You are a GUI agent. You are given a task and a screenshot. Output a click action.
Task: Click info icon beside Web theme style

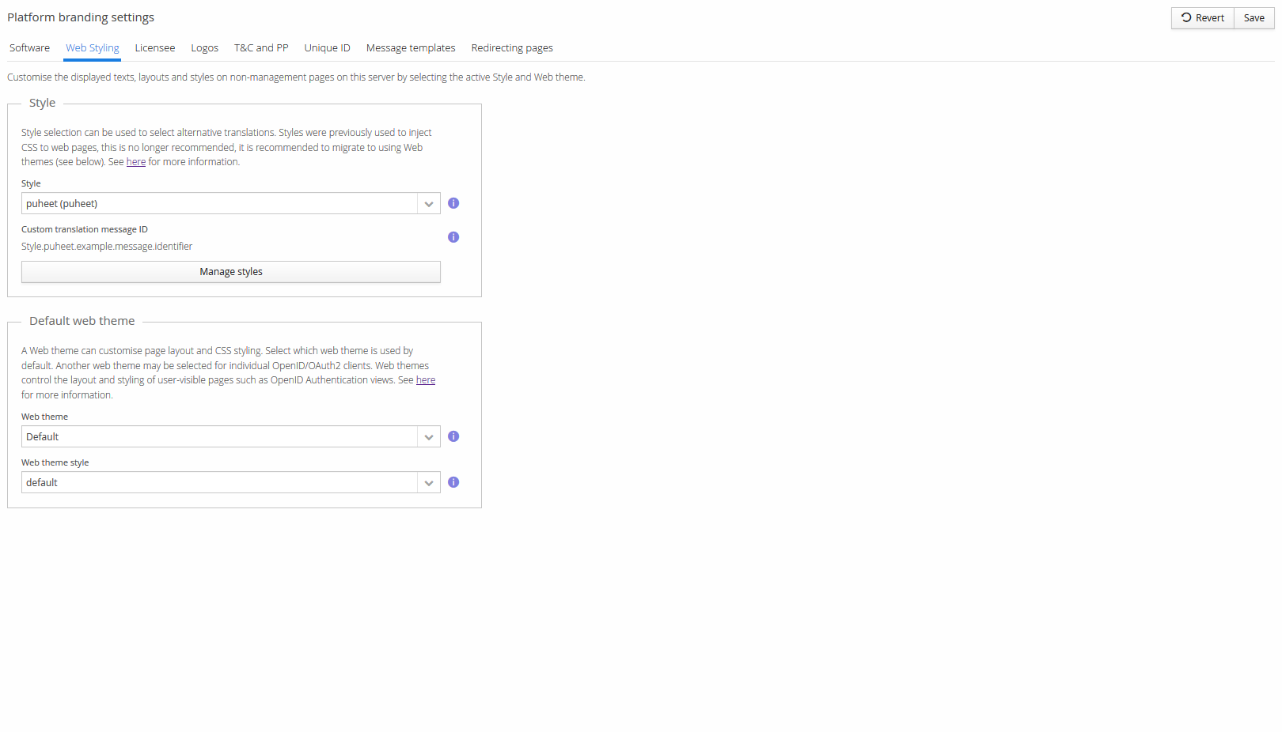click(x=453, y=482)
